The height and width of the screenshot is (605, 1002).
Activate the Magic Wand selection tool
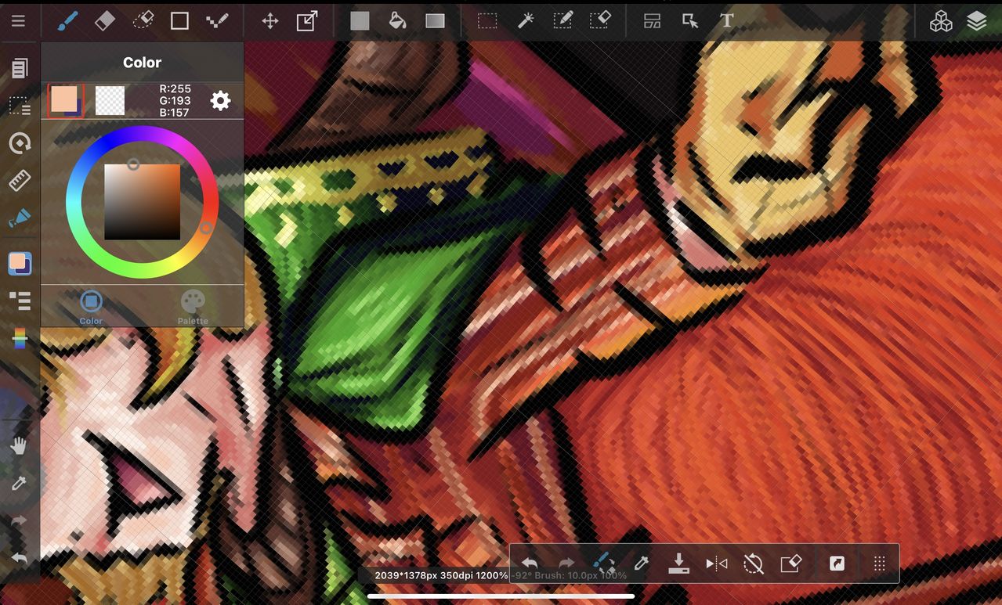[526, 20]
